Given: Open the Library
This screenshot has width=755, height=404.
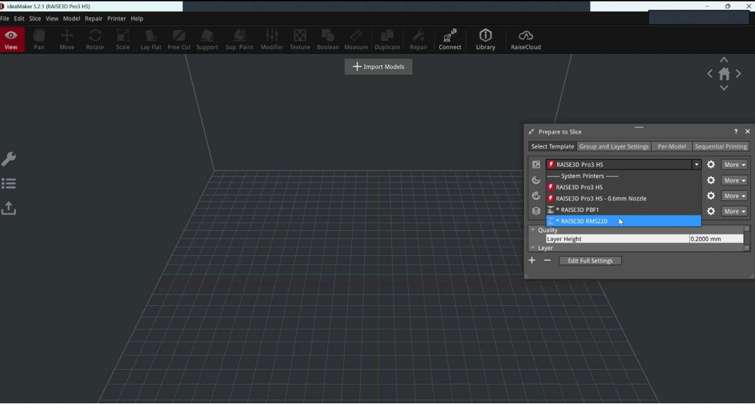Looking at the screenshot, I should [x=486, y=40].
